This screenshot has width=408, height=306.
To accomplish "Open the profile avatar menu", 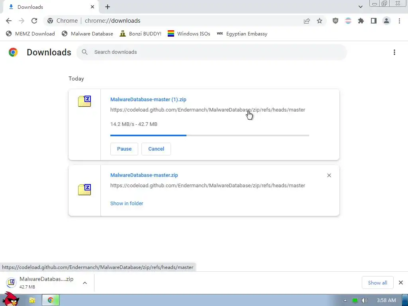I will [386, 21].
